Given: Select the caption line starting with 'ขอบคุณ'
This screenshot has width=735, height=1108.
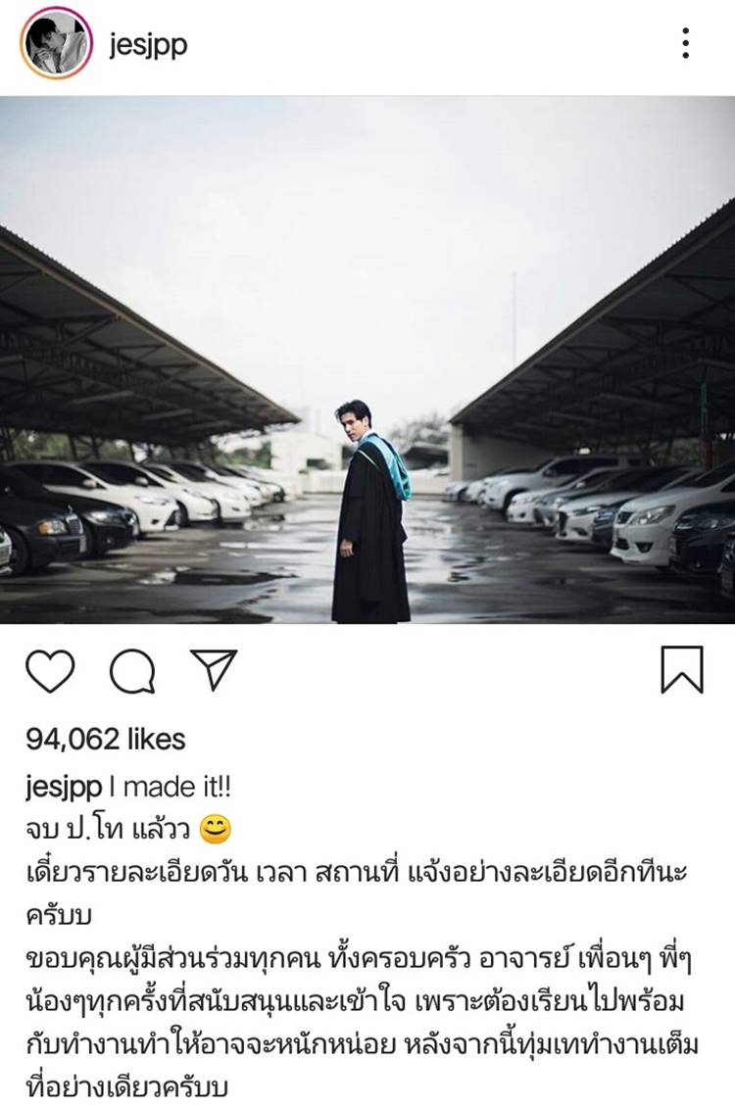Looking at the screenshot, I should pos(358,959).
